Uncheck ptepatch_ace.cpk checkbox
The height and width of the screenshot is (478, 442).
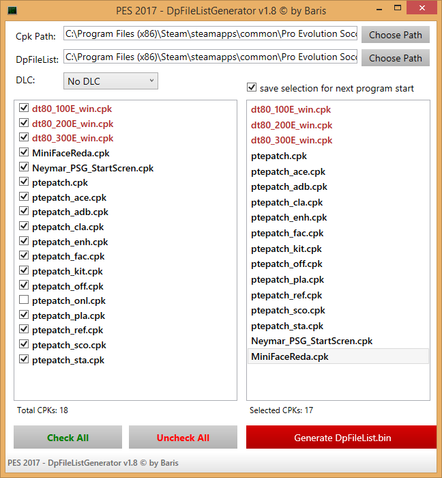click(x=24, y=197)
